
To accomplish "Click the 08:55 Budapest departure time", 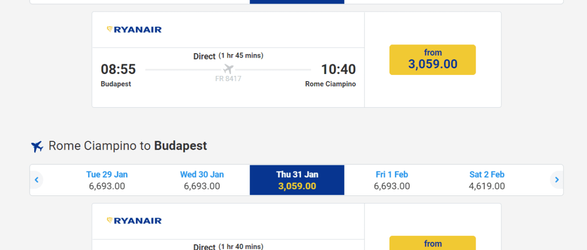I will point(118,69).
